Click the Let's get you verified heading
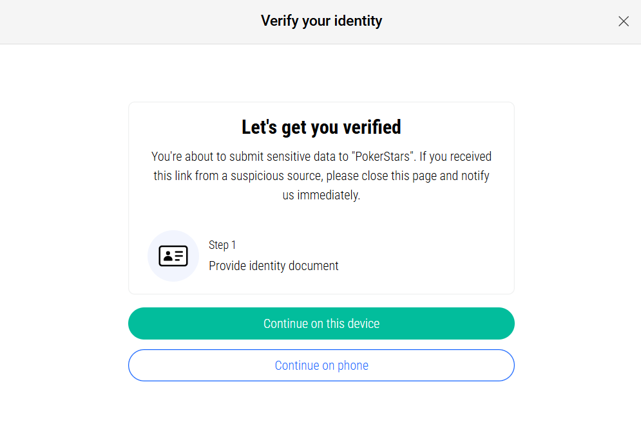Viewport: 641px width, 436px height. click(x=321, y=127)
